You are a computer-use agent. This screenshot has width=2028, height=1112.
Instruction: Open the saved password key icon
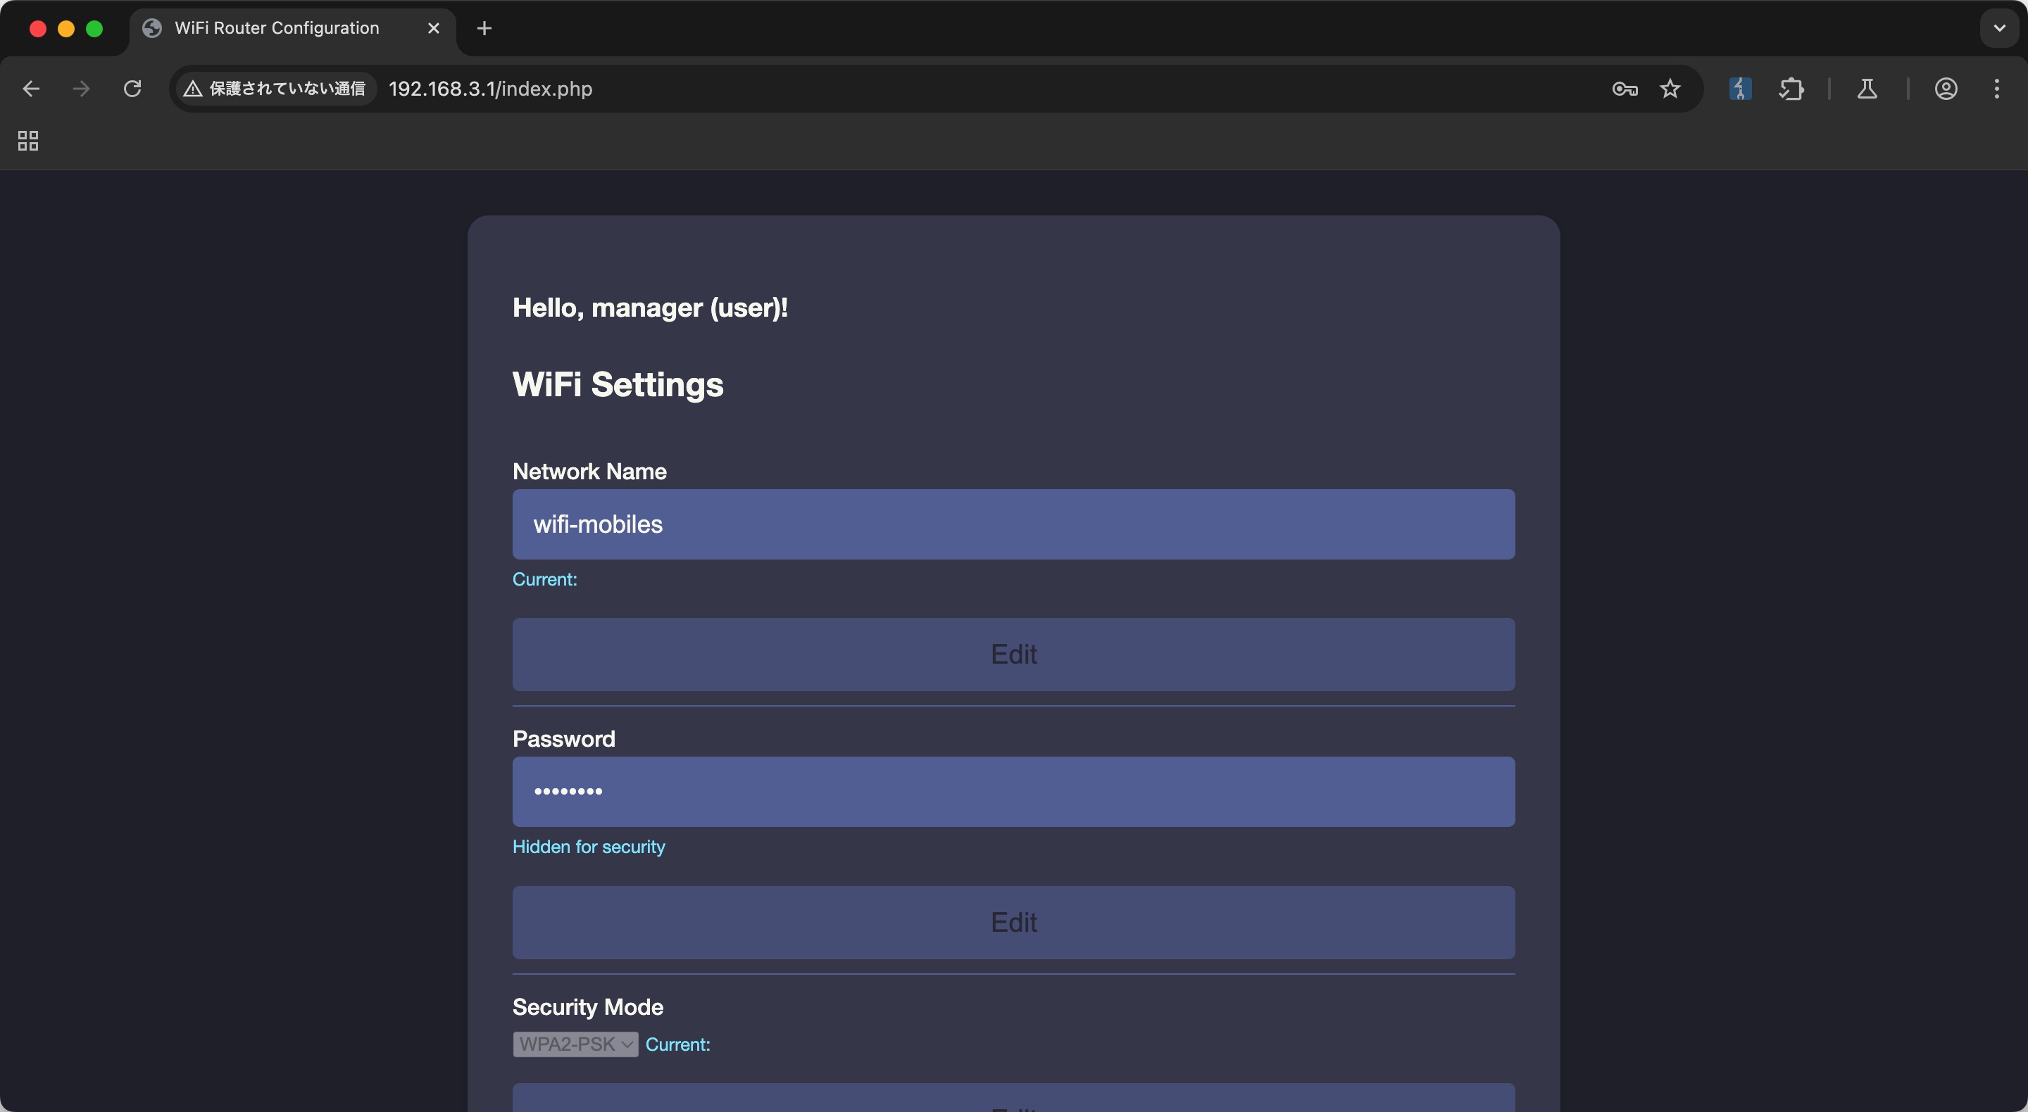tap(1624, 89)
